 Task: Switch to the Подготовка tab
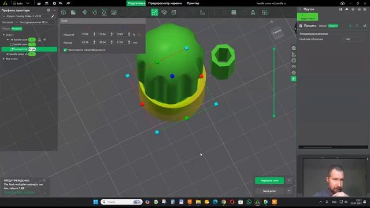click(136, 3)
